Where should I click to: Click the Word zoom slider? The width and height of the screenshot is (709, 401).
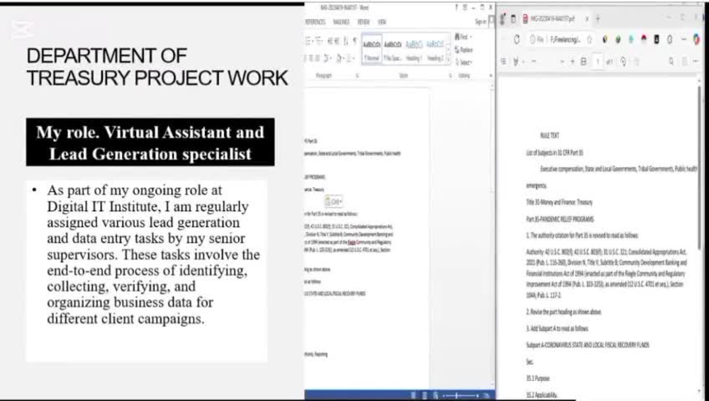(x=460, y=395)
